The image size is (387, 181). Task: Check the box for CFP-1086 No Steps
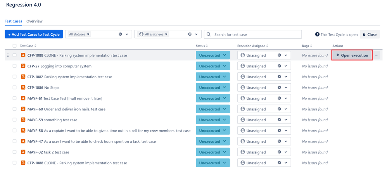coord(15,88)
